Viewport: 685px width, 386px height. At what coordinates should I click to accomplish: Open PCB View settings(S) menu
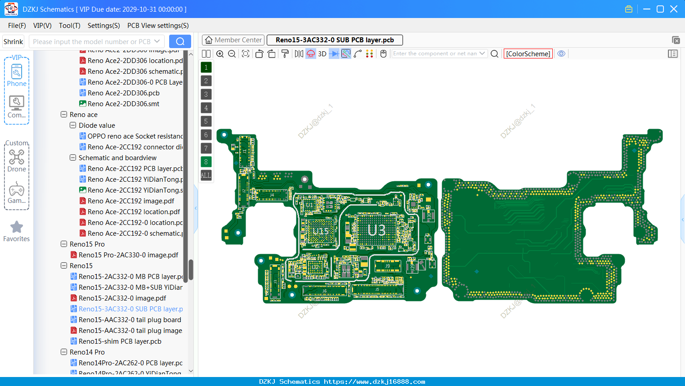158,26
